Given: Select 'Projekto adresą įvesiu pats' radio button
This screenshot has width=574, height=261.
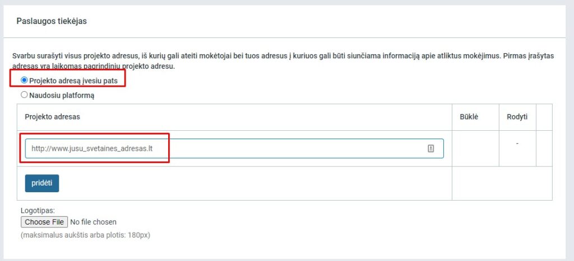Looking at the screenshot, I should click(24, 80).
